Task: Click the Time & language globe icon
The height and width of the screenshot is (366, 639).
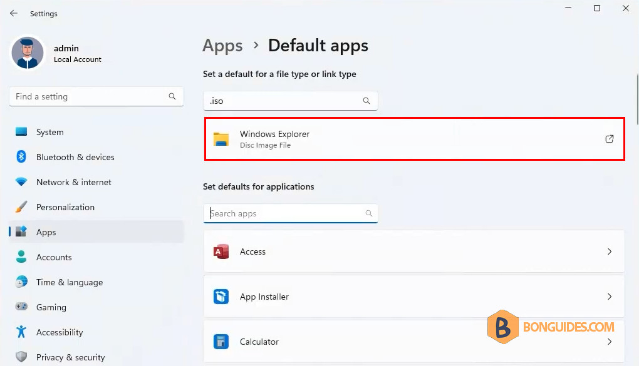Action: point(21,282)
